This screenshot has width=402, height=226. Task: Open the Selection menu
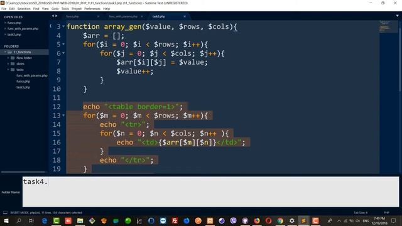point(24,9)
